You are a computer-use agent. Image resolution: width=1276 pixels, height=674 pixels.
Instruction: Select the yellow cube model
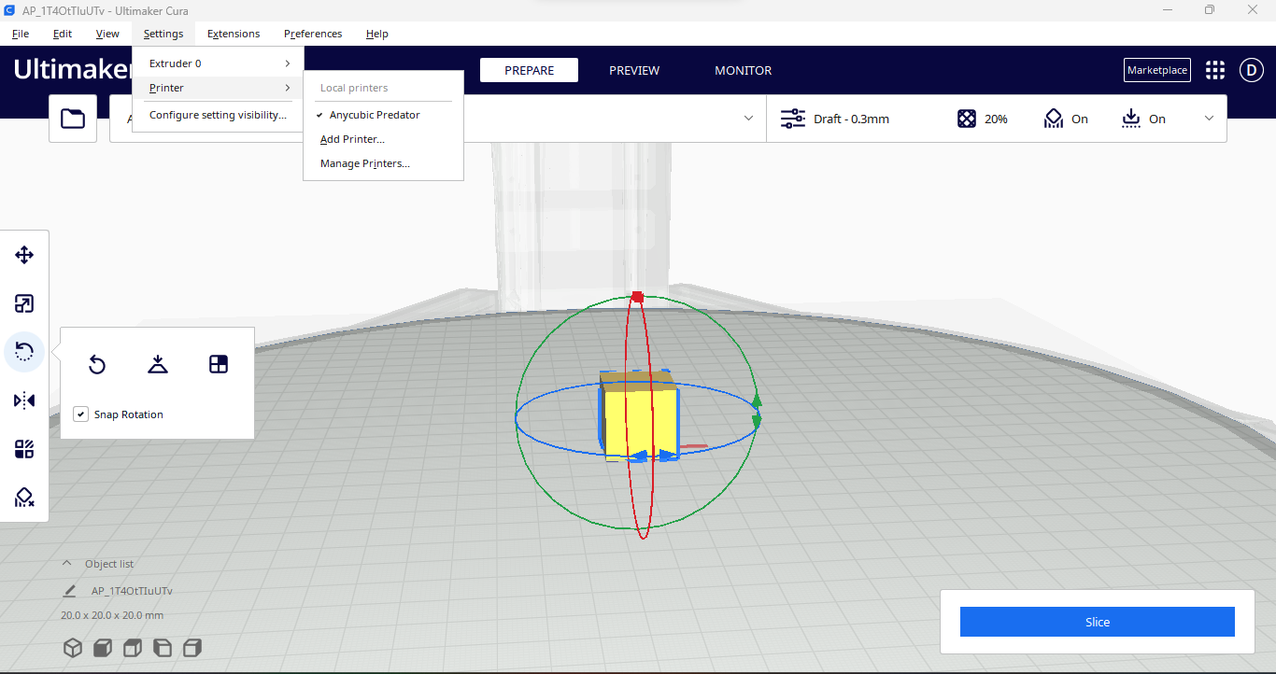(637, 416)
